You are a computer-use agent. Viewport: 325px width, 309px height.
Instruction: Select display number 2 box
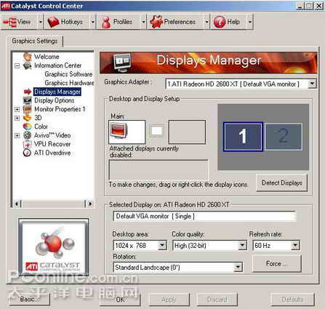click(284, 137)
